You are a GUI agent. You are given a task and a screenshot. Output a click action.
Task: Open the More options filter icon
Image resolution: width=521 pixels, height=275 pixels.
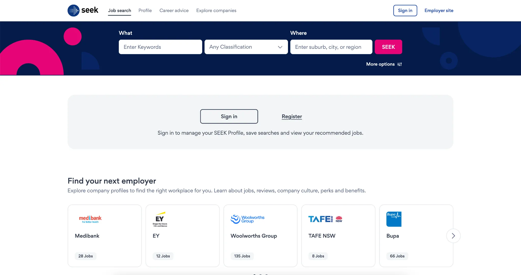[x=400, y=64]
